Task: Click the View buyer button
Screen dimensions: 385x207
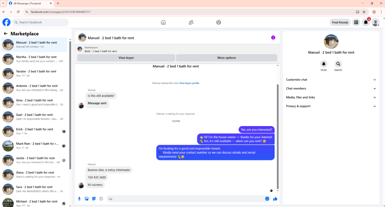Action: (126, 58)
